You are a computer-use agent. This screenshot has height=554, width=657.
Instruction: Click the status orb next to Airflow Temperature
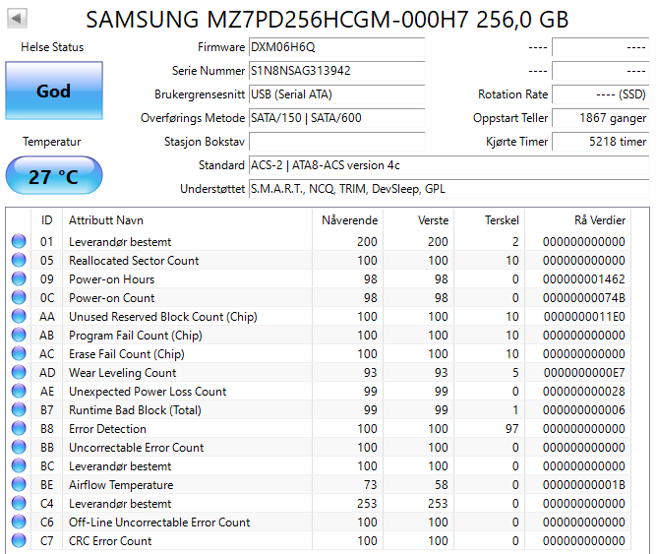pyautogui.click(x=19, y=485)
